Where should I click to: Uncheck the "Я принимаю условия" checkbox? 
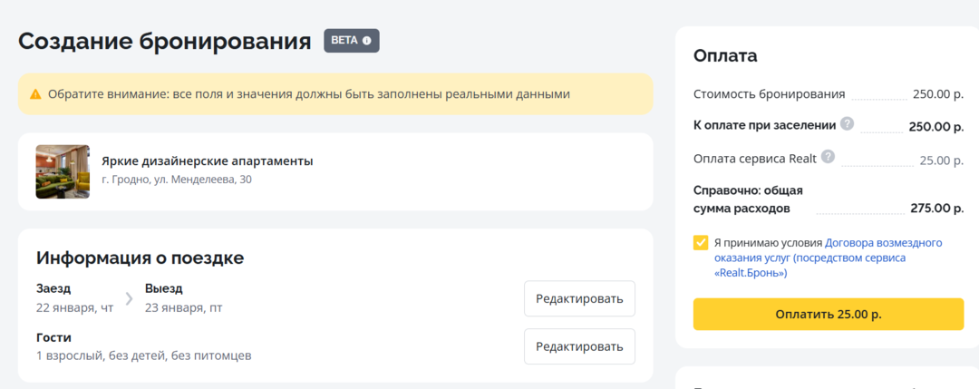tap(701, 243)
